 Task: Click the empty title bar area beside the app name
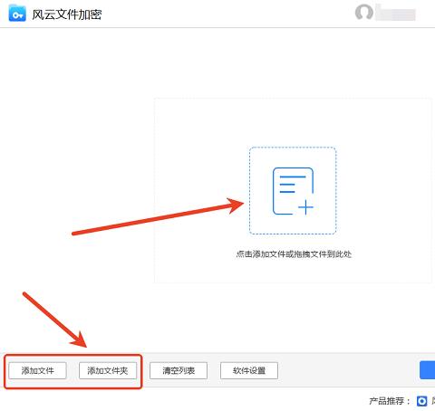click(227, 14)
